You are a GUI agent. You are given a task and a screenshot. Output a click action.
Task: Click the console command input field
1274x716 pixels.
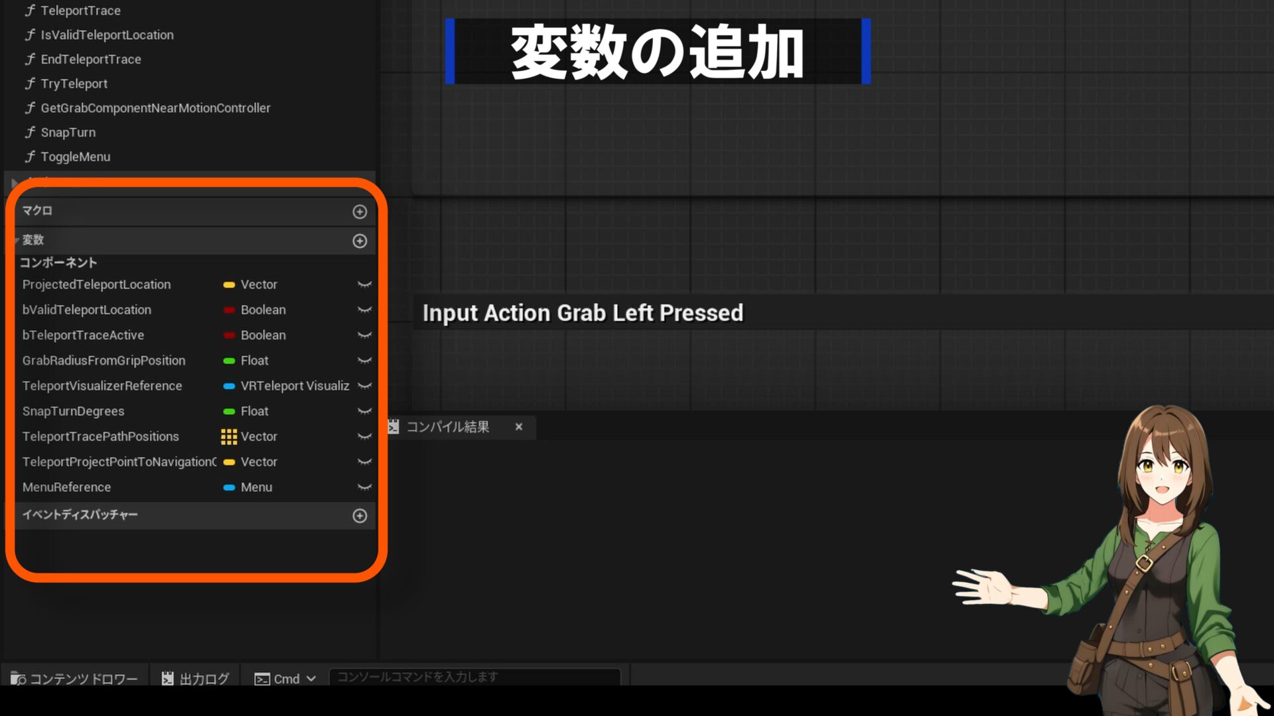(474, 677)
